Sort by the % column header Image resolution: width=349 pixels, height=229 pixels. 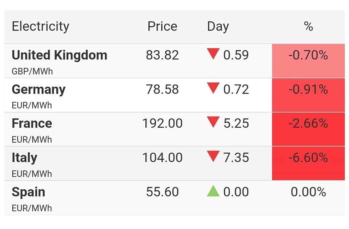coord(308,27)
